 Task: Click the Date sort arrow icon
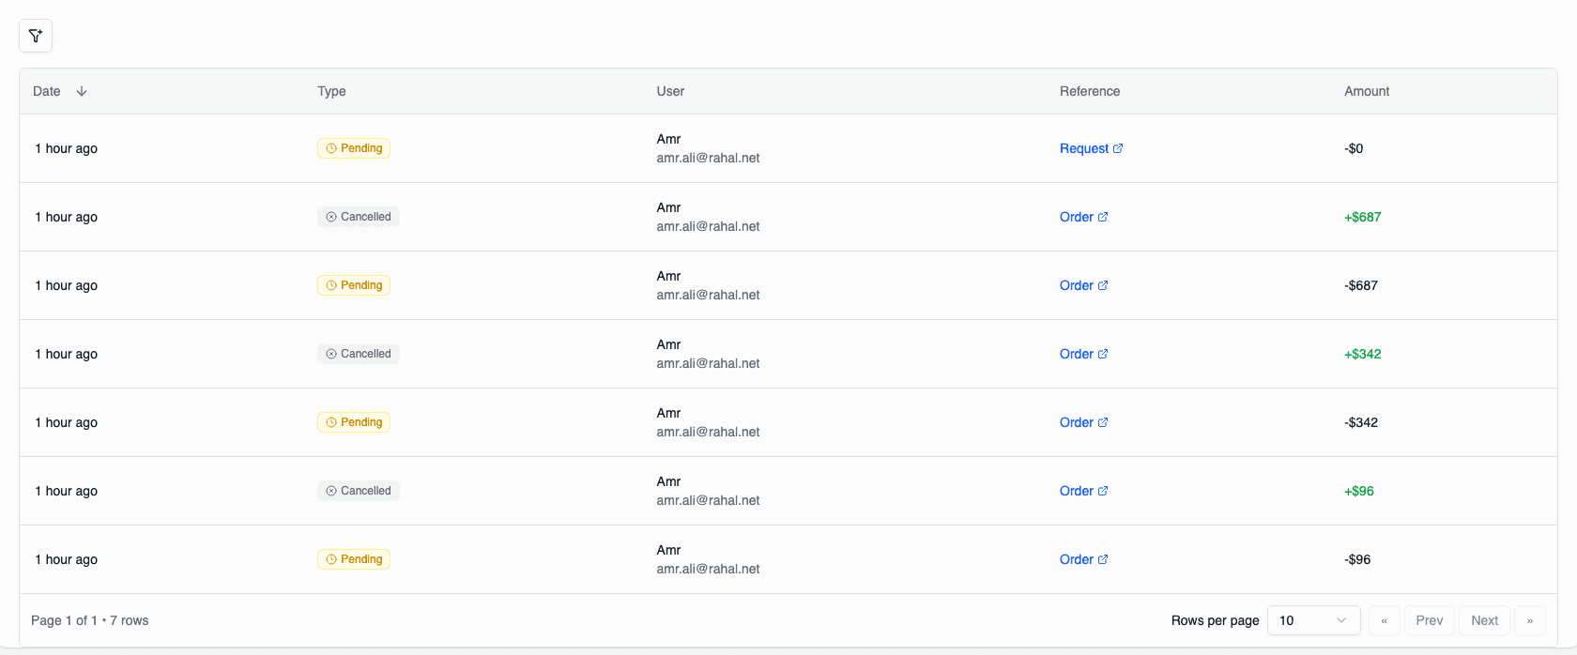click(x=82, y=91)
